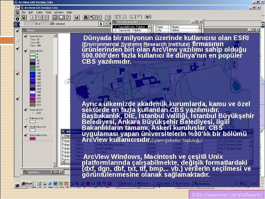265x199 pixels.
Task: Click the legend scroll-down arrow in View1
Action: click(55, 165)
